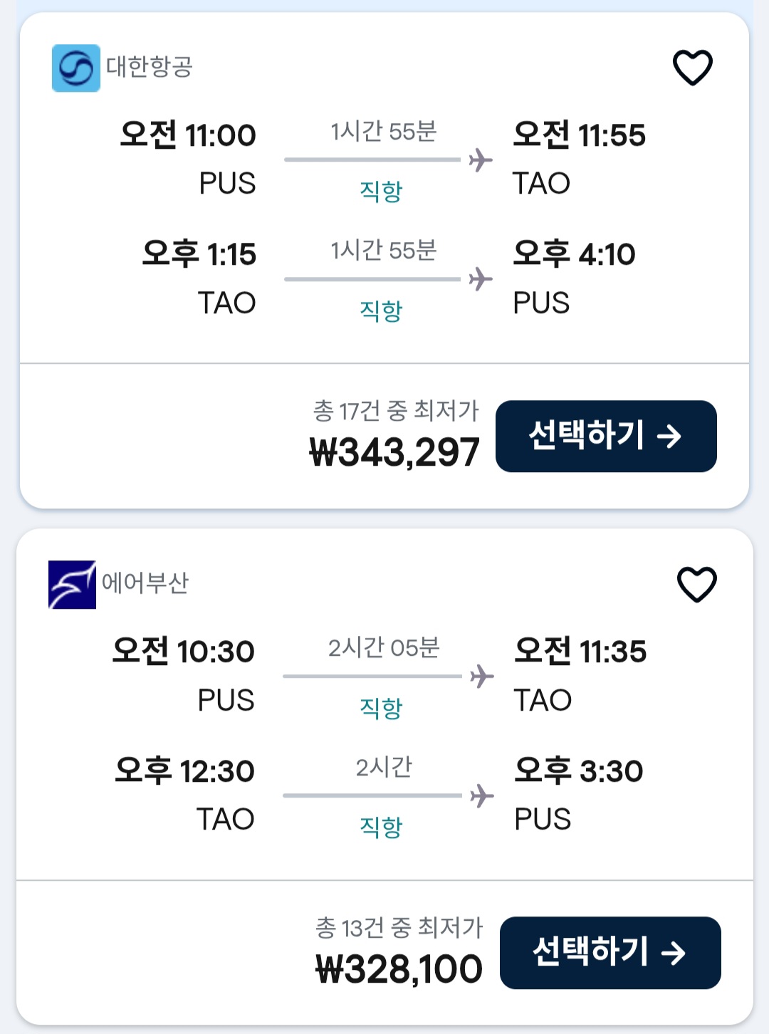The image size is (769, 1034).
Task: Click the plane icon on the 오전 10:30 flight
Action: [482, 676]
